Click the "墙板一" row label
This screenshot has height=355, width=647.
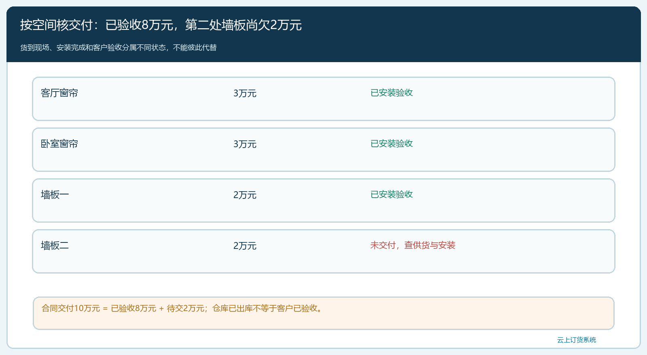[55, 195]
